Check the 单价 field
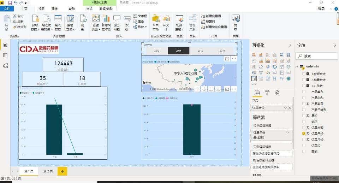Viewport: 339px width, 183px height. (x=304, y=116)
